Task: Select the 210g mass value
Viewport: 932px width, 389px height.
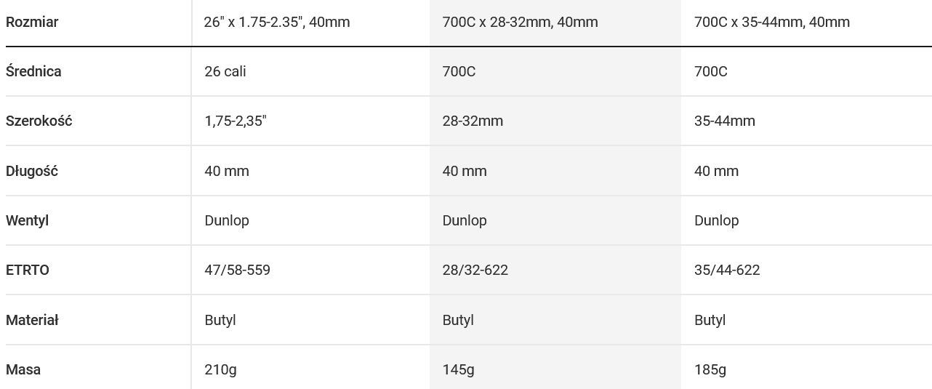Action: tap(220, 369)
